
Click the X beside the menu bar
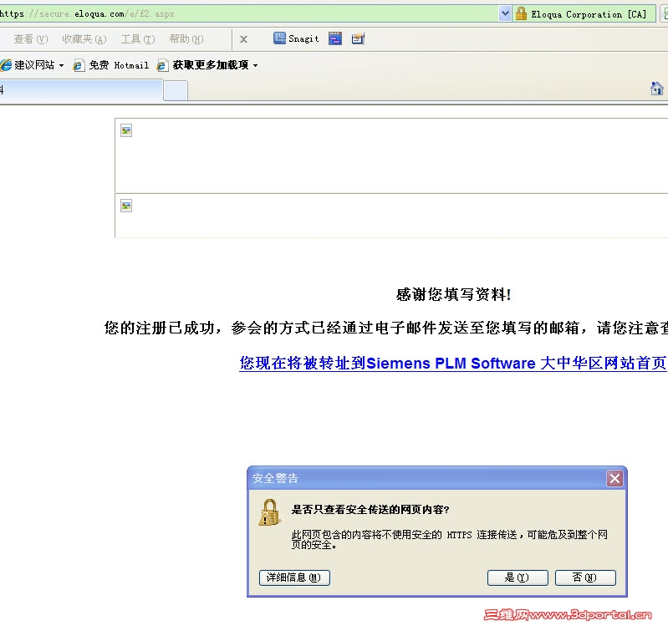pos(243,39)
